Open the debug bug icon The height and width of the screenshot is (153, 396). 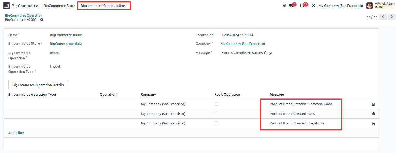pos(284,6)
